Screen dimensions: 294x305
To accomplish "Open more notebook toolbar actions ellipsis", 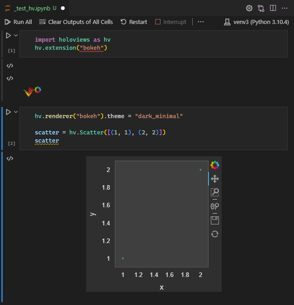I will [x=201, y=22].
